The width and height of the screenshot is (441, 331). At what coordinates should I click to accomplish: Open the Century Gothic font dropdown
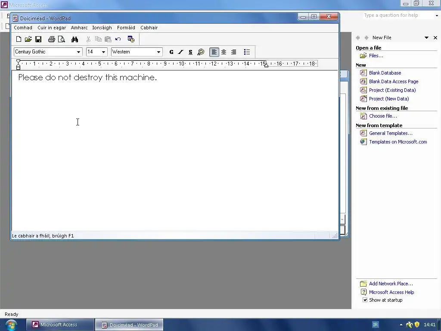click(x=78, y=52)
